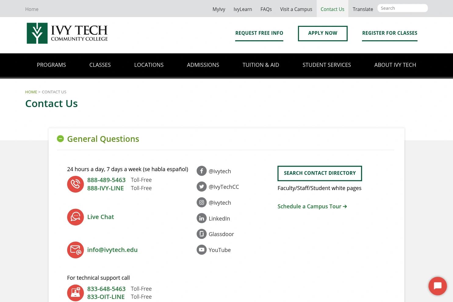Click the red email envelope icon

click(x=75, y=250)
